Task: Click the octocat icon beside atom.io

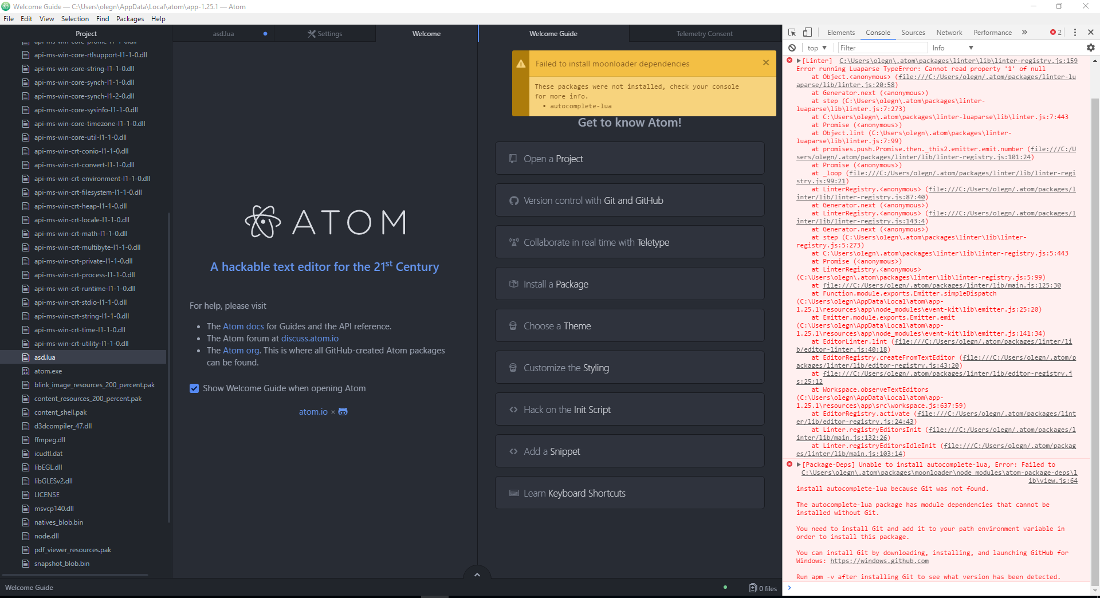Action: 343,412
